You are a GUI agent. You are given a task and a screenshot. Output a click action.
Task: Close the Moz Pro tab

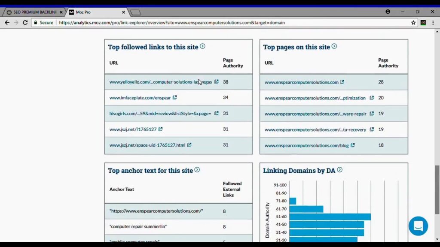point(123,12)
